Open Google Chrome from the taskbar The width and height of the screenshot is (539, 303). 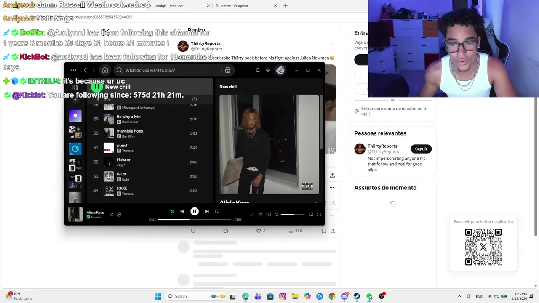tap(332, 296)
